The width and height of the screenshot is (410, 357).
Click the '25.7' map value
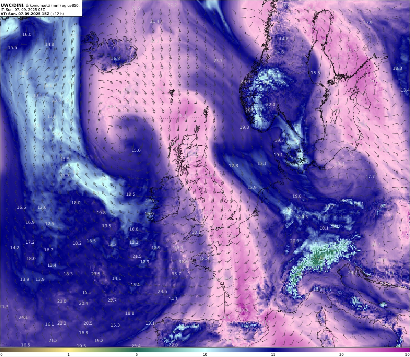pos(112,300)
